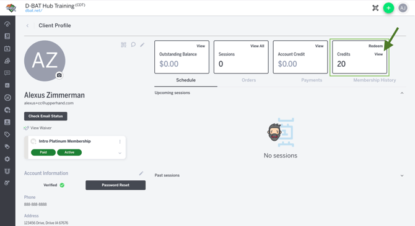Click the phone number 888-888-8888
Viewport: 415px width, 226px height.
pos(35,204)
